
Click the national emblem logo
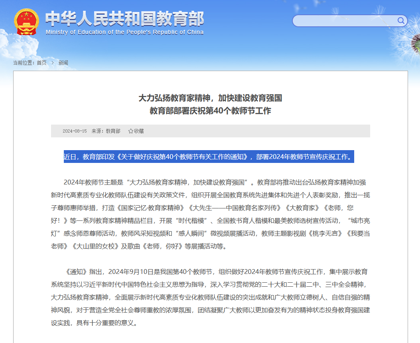26,22
